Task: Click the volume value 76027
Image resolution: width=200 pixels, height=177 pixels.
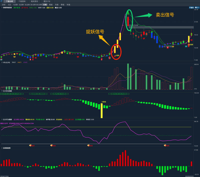Action: 14,62
